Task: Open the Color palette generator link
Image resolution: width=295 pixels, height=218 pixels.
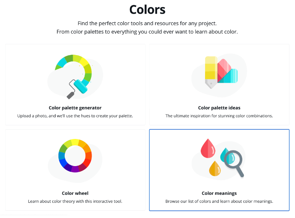Action: (75, 108)
